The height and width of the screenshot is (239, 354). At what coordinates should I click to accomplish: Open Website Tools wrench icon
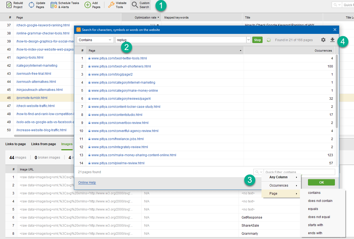111,5
